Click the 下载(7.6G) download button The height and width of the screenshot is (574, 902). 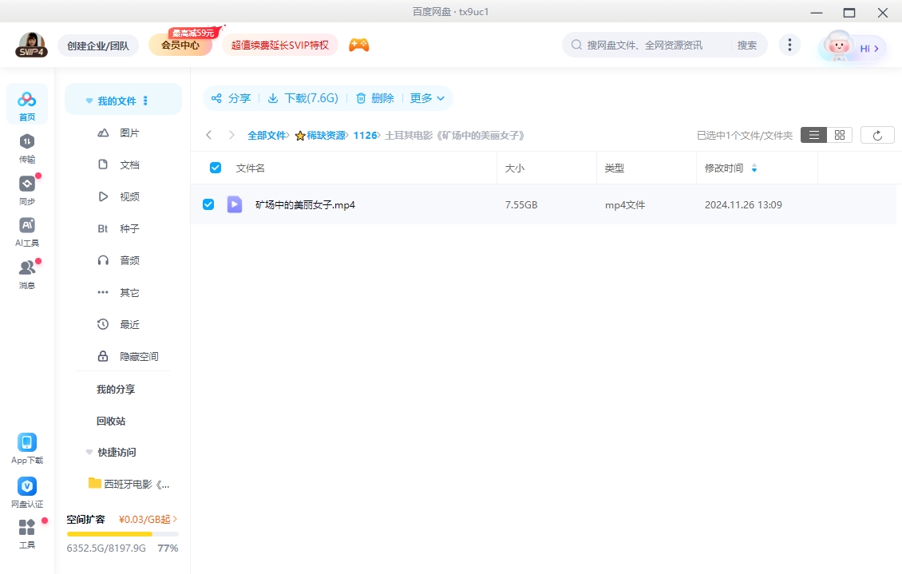tap(303, 98)
